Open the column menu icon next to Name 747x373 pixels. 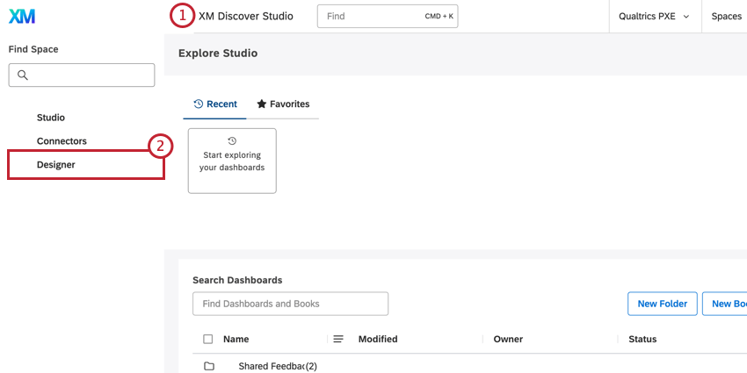[x=338, y=339]
